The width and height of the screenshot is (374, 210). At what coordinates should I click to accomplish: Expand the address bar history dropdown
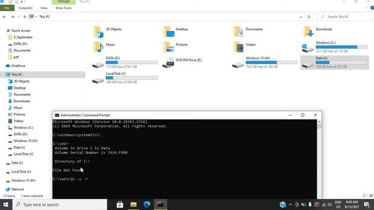tap(300, 17)
